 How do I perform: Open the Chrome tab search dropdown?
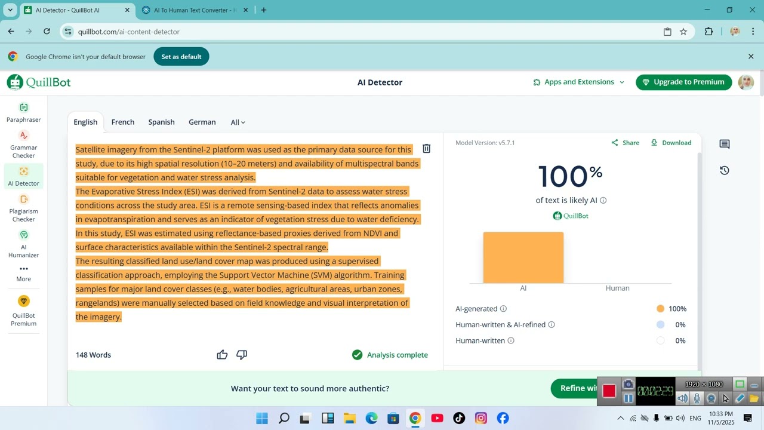(10, 10)
